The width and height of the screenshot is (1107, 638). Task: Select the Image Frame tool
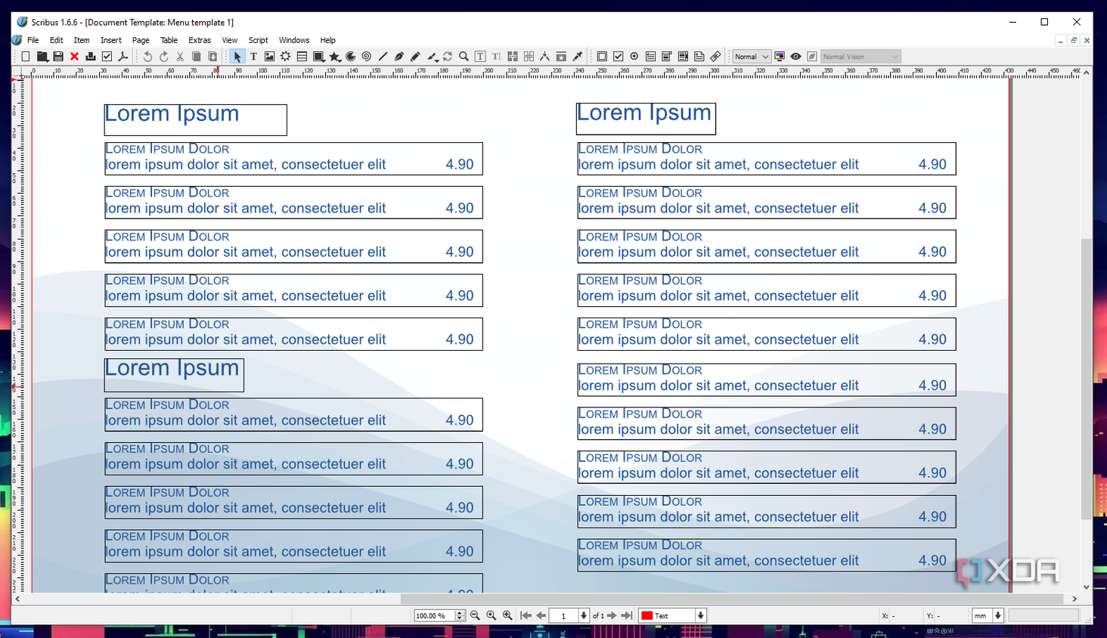(269, 57)
